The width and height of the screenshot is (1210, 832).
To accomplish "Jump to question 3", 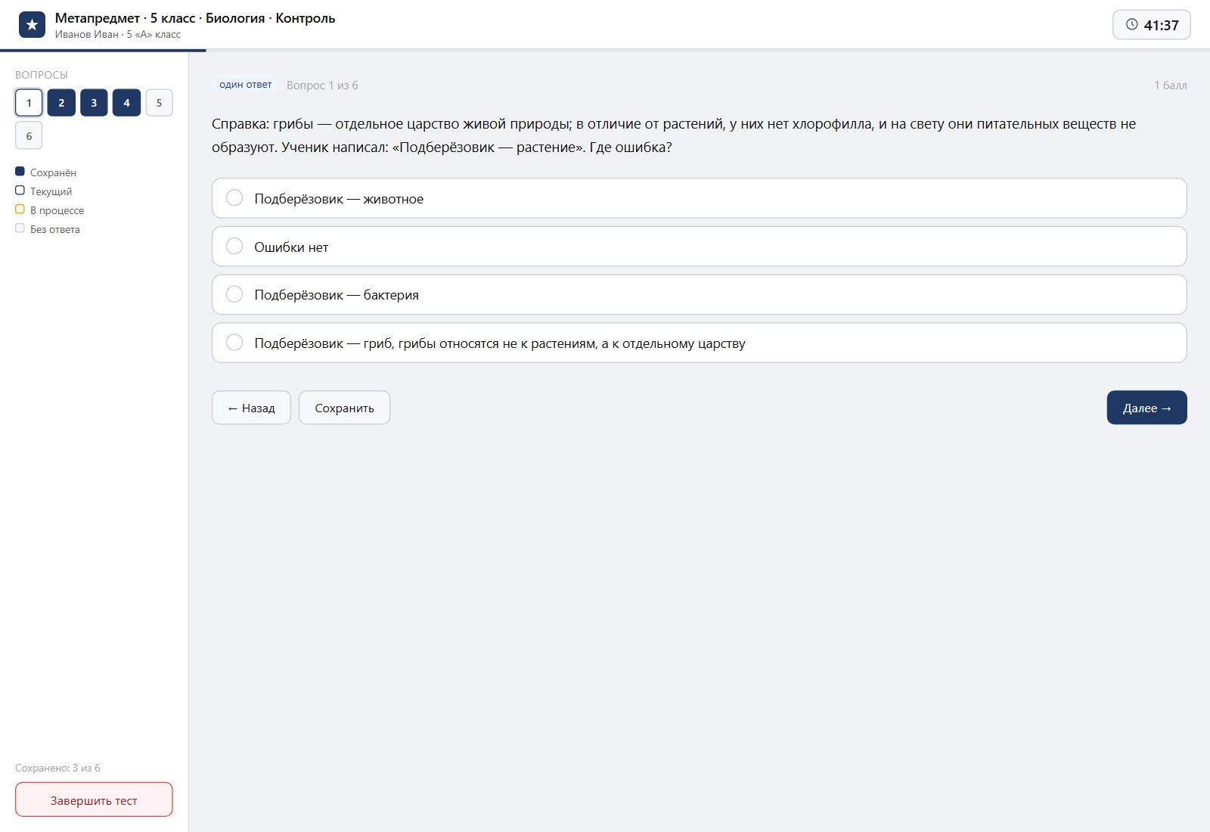I will (94, 103).
